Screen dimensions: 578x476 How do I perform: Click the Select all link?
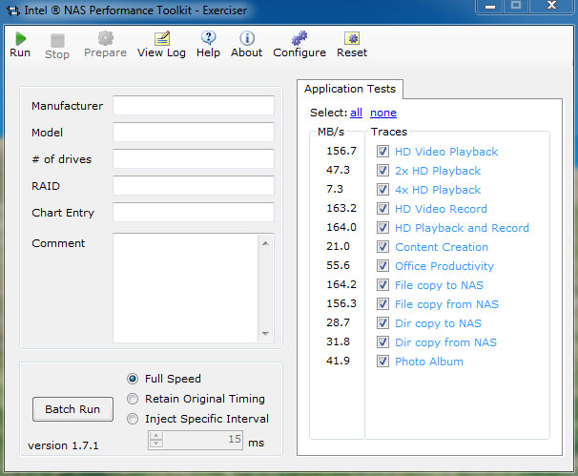click(x=356, y=113)
